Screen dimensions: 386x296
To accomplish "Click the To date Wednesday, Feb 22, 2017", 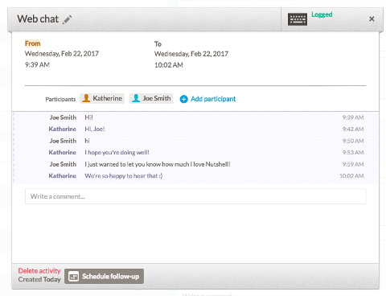I will tap(191, 54).
